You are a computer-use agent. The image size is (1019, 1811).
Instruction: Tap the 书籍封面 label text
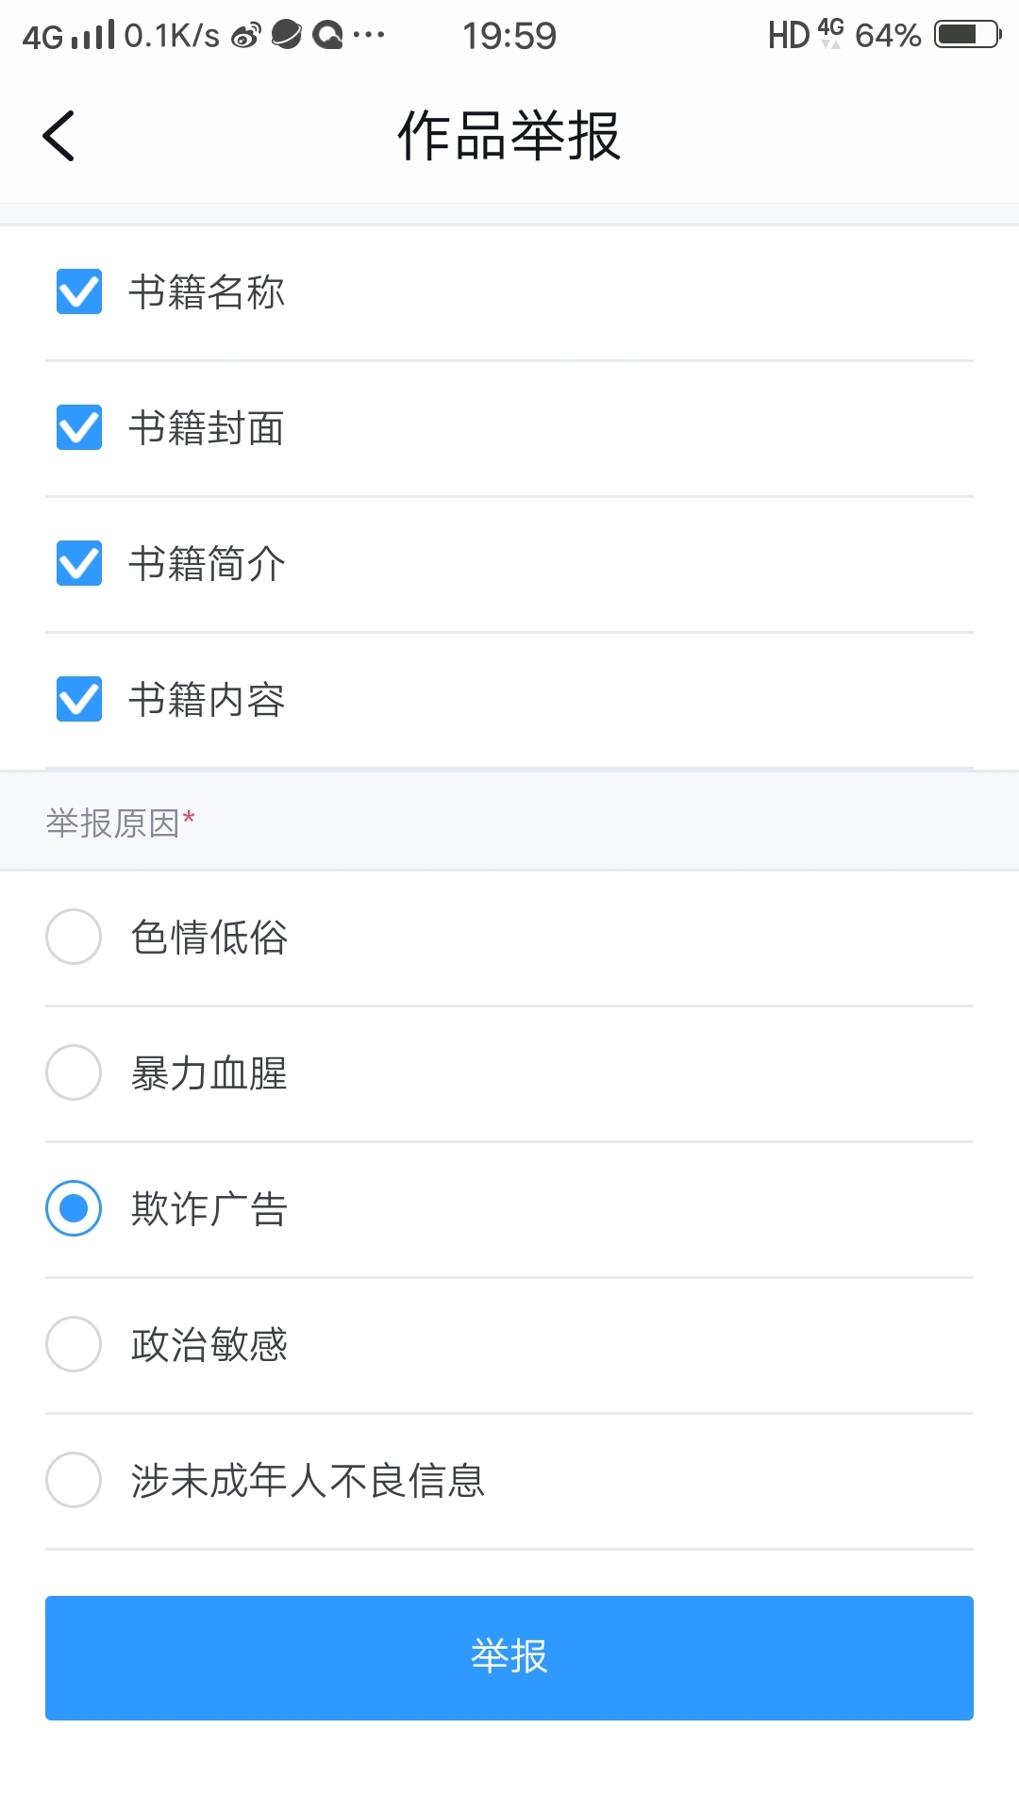pos(207,428)
